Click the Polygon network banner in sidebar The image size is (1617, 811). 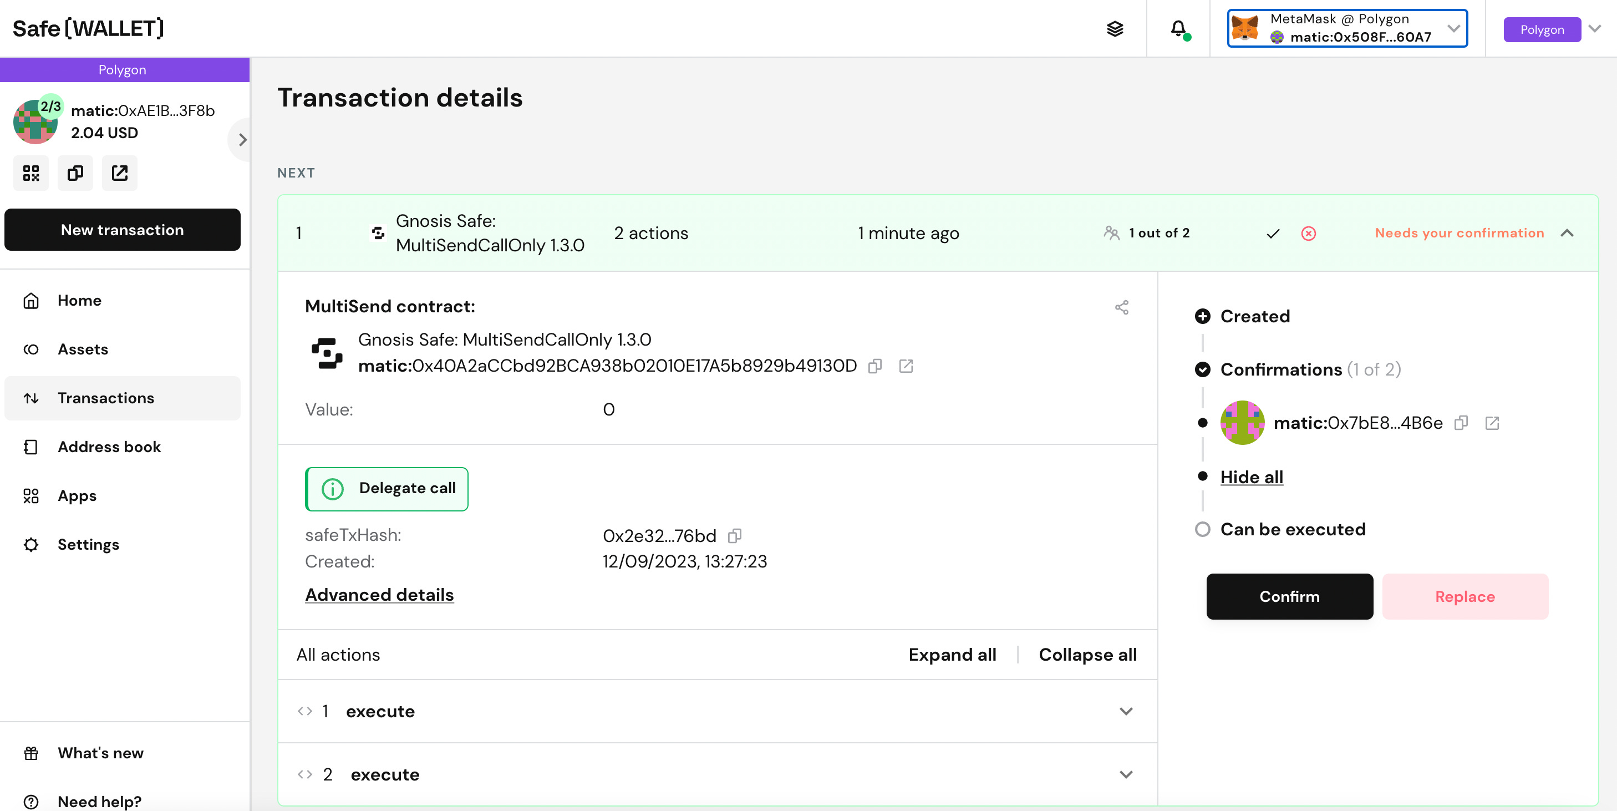(x=125, y=70)
